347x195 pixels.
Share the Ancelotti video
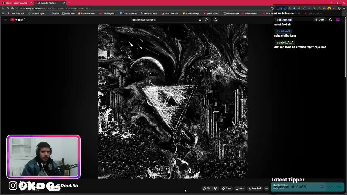[x=226, y=188]
